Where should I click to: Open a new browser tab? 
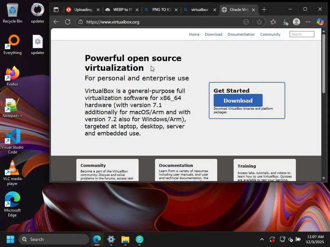click(264, 10)
